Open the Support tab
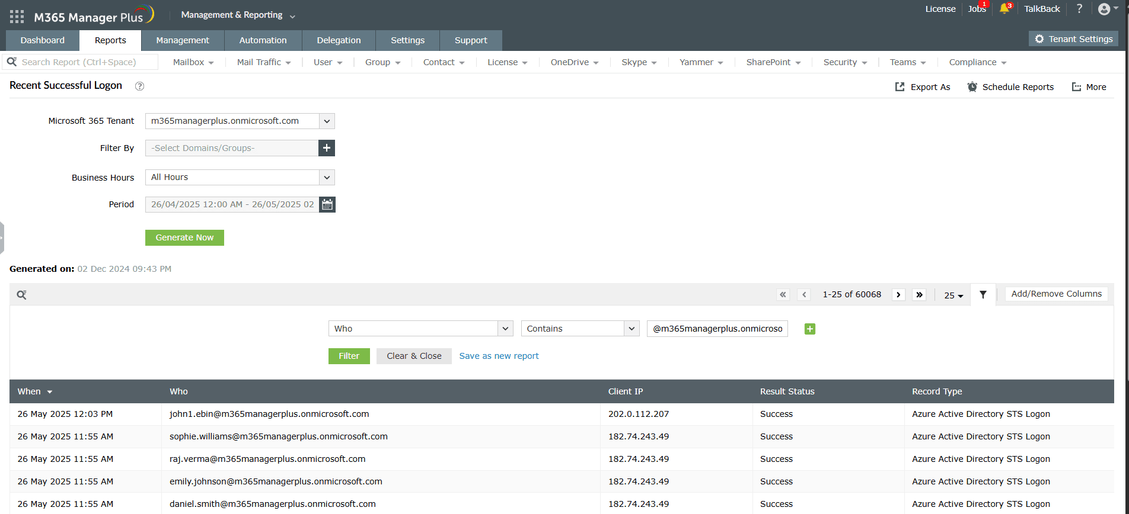 (471, 40)
